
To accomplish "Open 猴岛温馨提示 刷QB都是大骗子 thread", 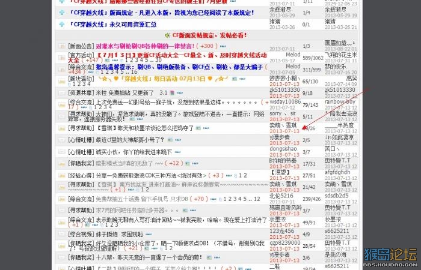I will [x=179, y=67].
